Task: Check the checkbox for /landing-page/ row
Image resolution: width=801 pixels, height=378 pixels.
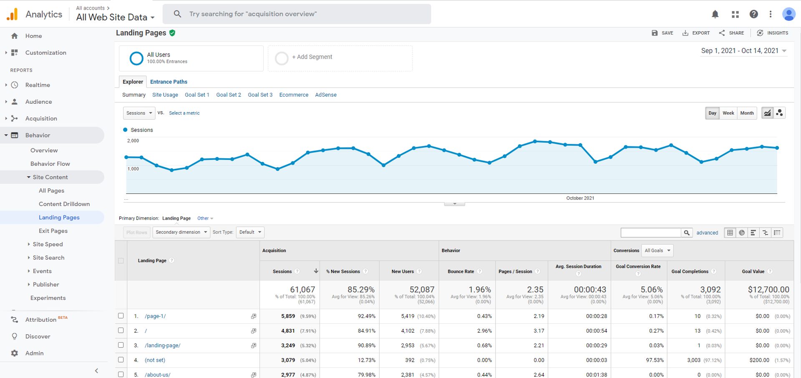Action: point(121,345)
